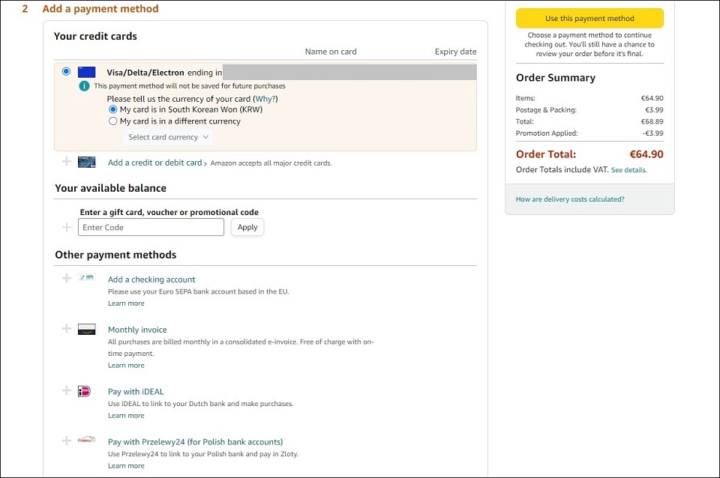Viewport: 720px width, 478px height.
Task: Open the Monthly invoice link
Action: click(137, 330)
